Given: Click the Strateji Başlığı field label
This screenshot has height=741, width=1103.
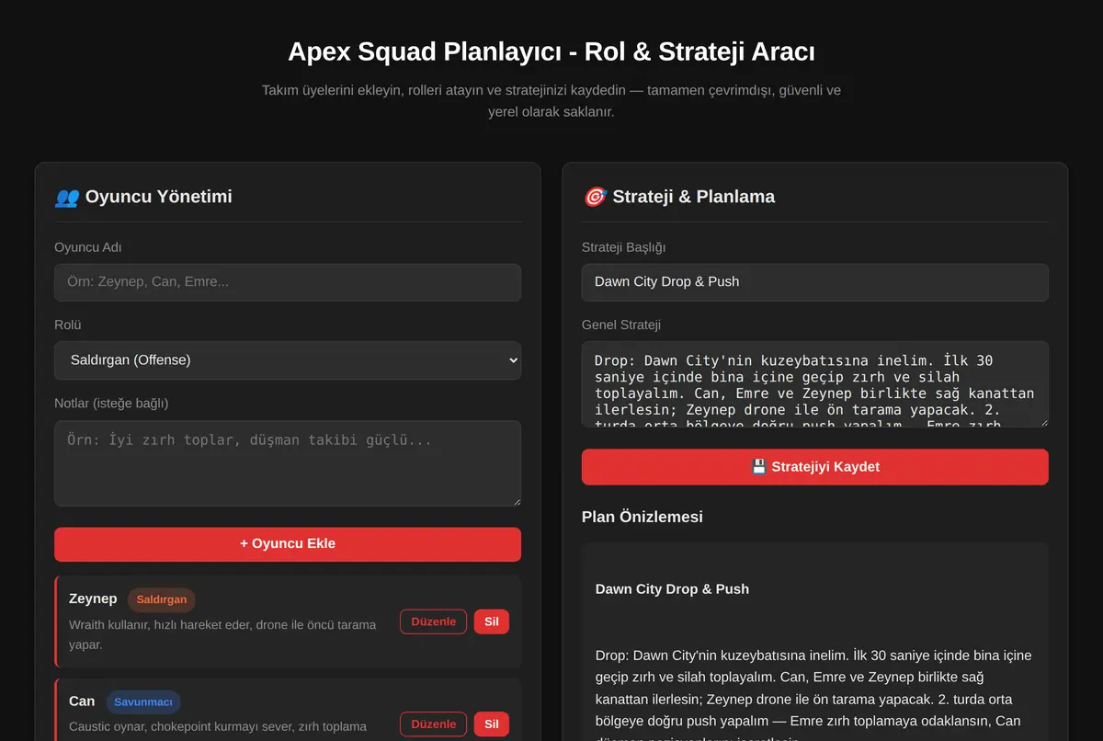Looking at the screenshot, I should [x=624, y=247].
